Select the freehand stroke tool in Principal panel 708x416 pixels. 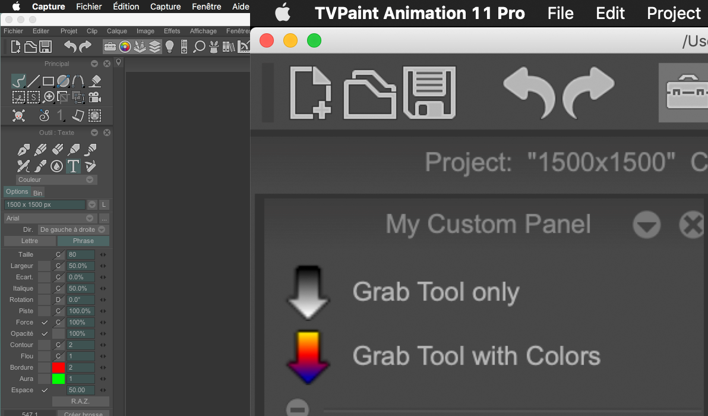point(18,81)
